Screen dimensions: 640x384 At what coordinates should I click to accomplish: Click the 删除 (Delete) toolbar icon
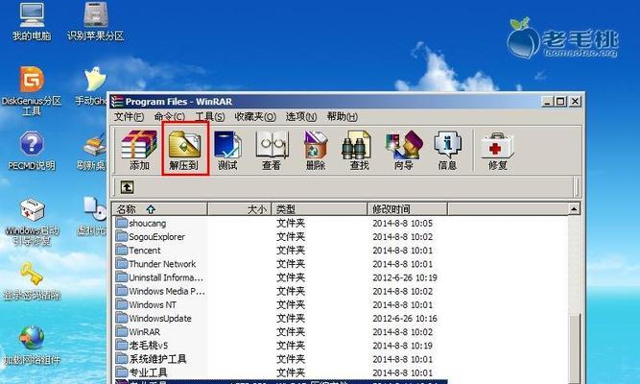(x=316, y=150)
